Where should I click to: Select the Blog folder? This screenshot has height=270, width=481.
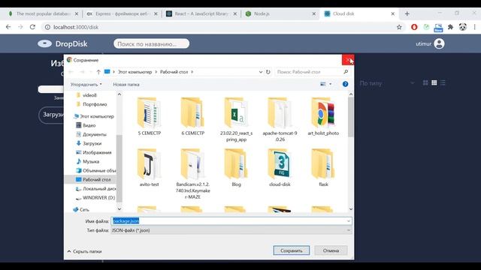236,168
